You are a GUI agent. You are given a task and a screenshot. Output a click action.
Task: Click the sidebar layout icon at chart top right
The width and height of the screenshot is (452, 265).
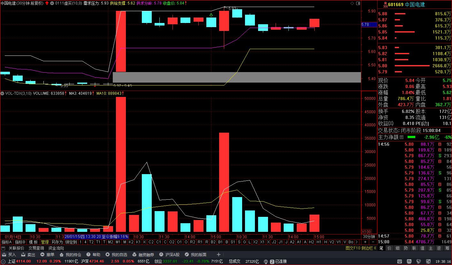click(358, 3)
